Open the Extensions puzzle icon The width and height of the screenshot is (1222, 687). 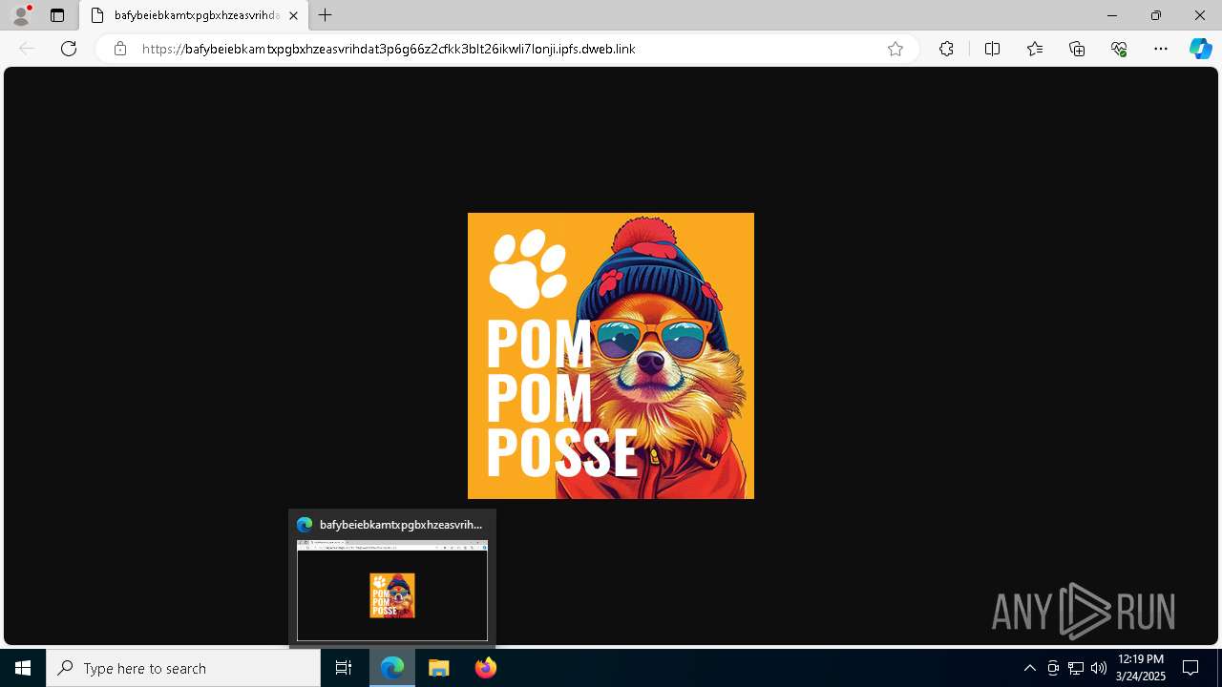pos(946,49)
